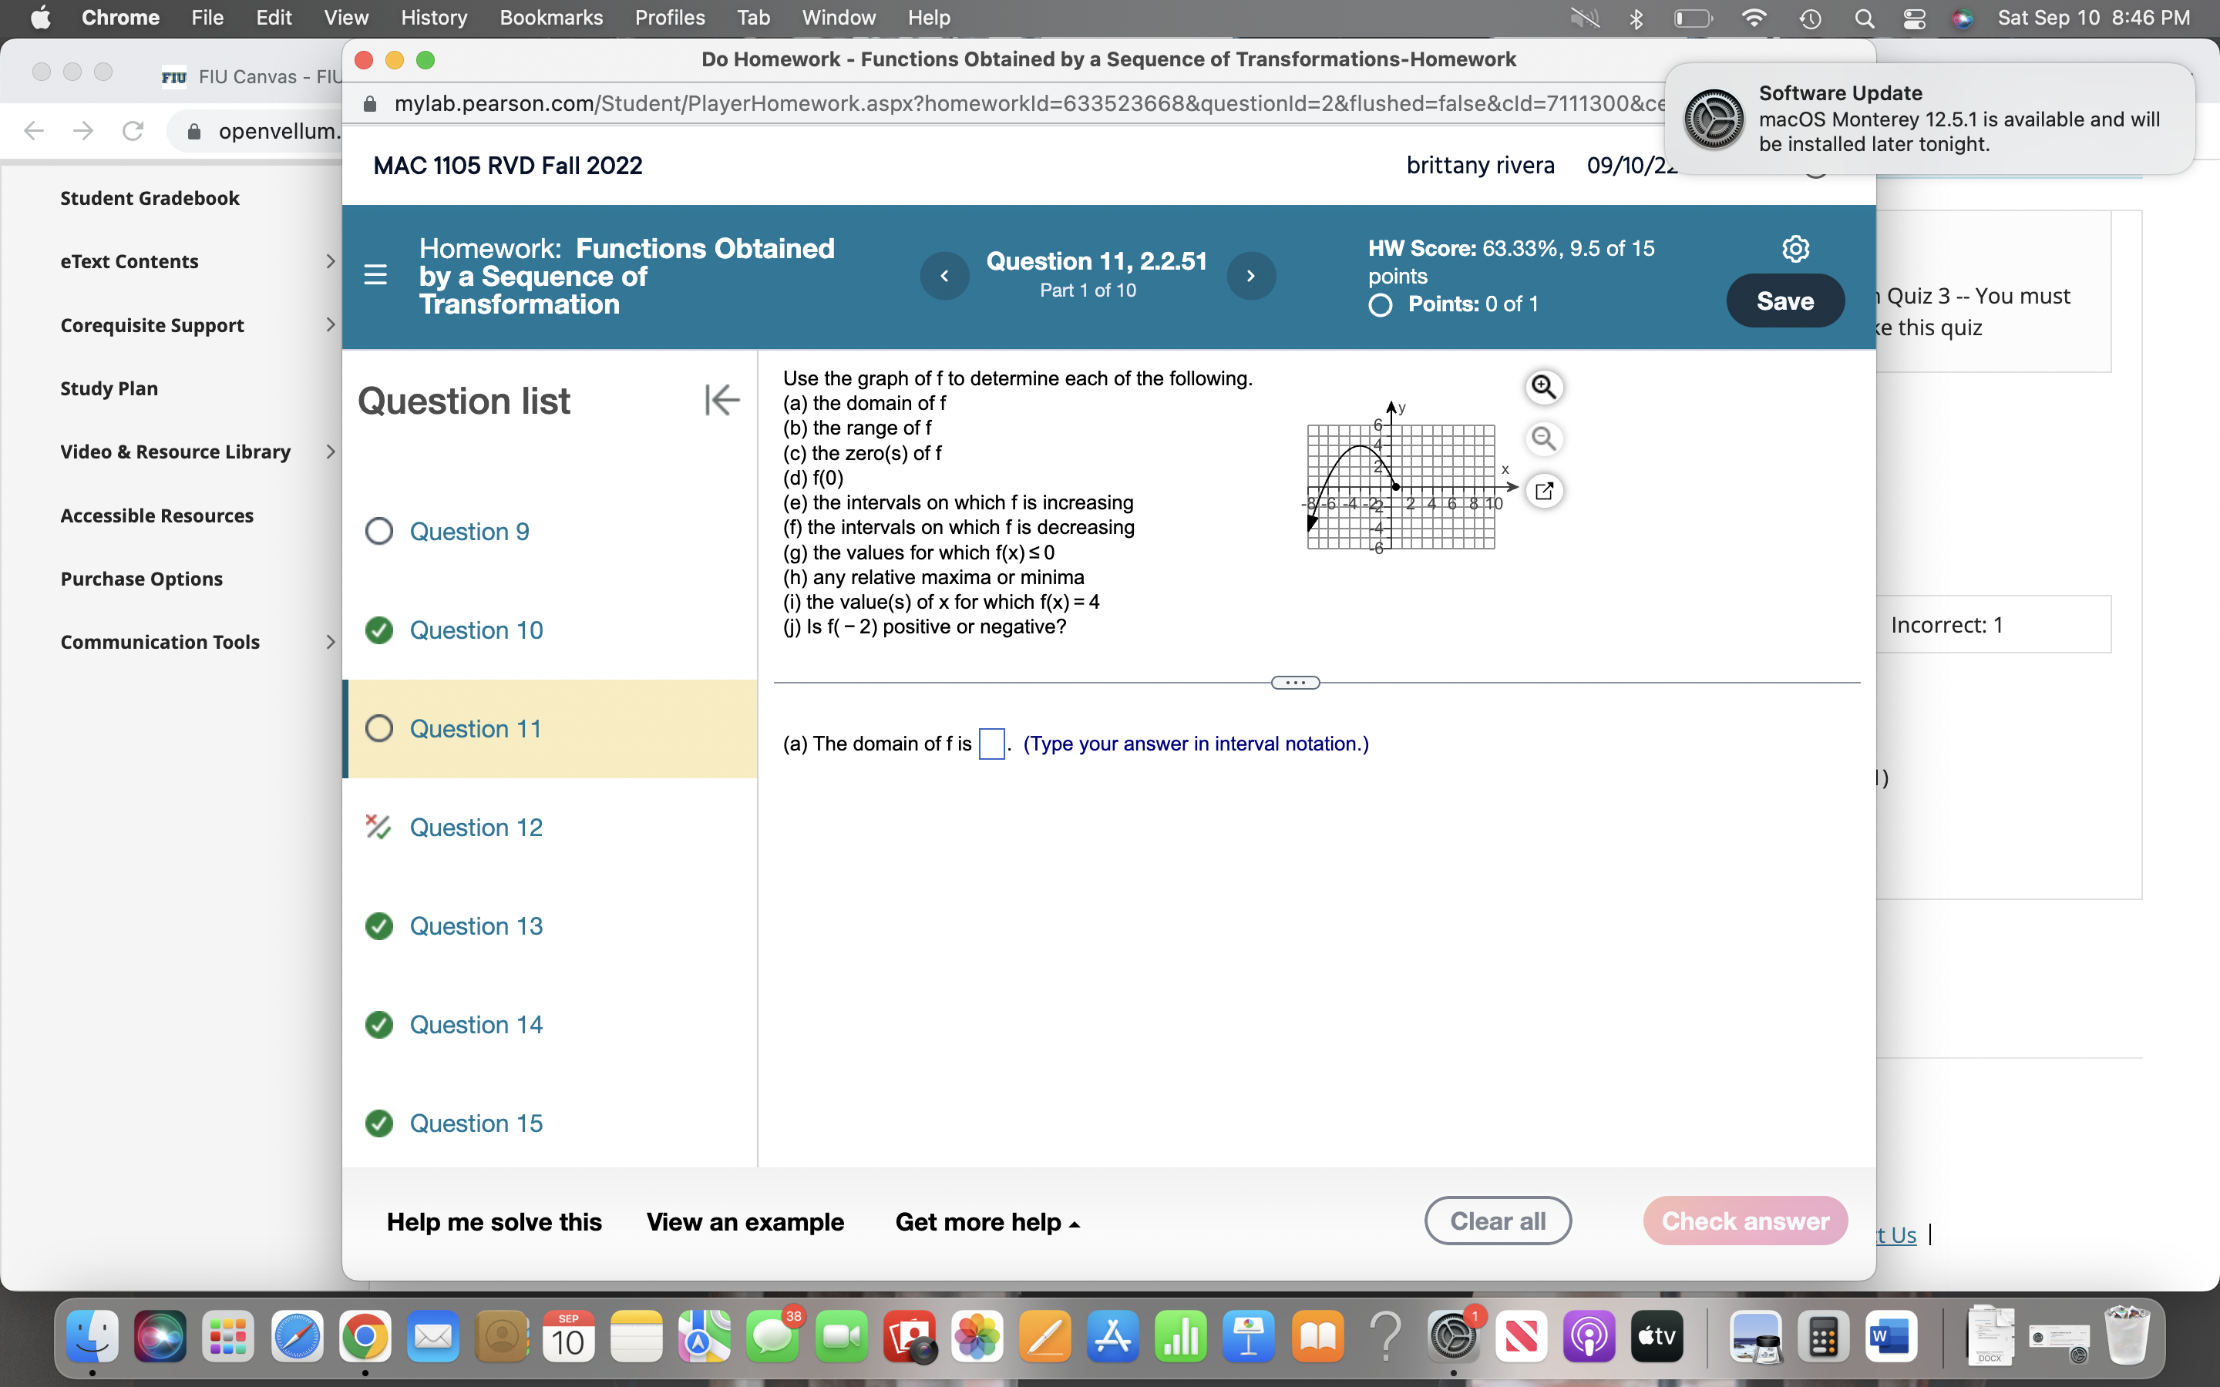Open the graph in a new window
This screenshot has width=2220, height=1387.
1545,491
